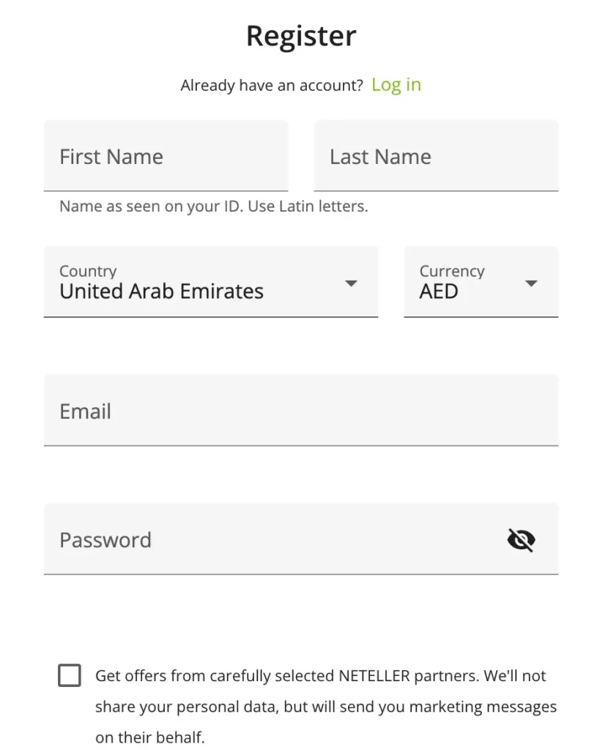This screenshot has height=750, width=597.
Task: Select the United Arab Emirates country value
Action: pos(161,292)
